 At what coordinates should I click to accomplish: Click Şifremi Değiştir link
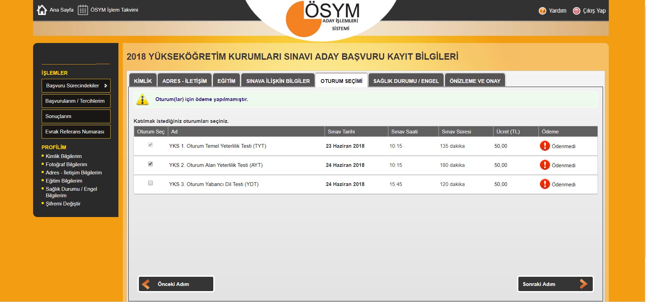[x=63, y=204]
